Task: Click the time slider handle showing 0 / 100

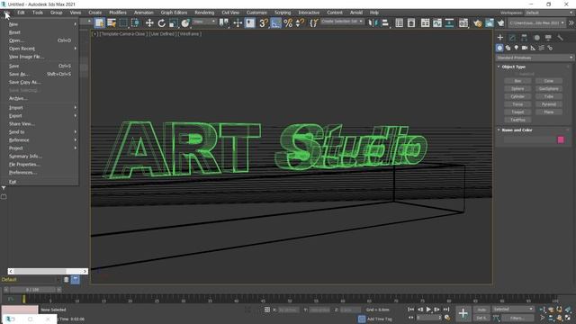Action: click(32, 290)
